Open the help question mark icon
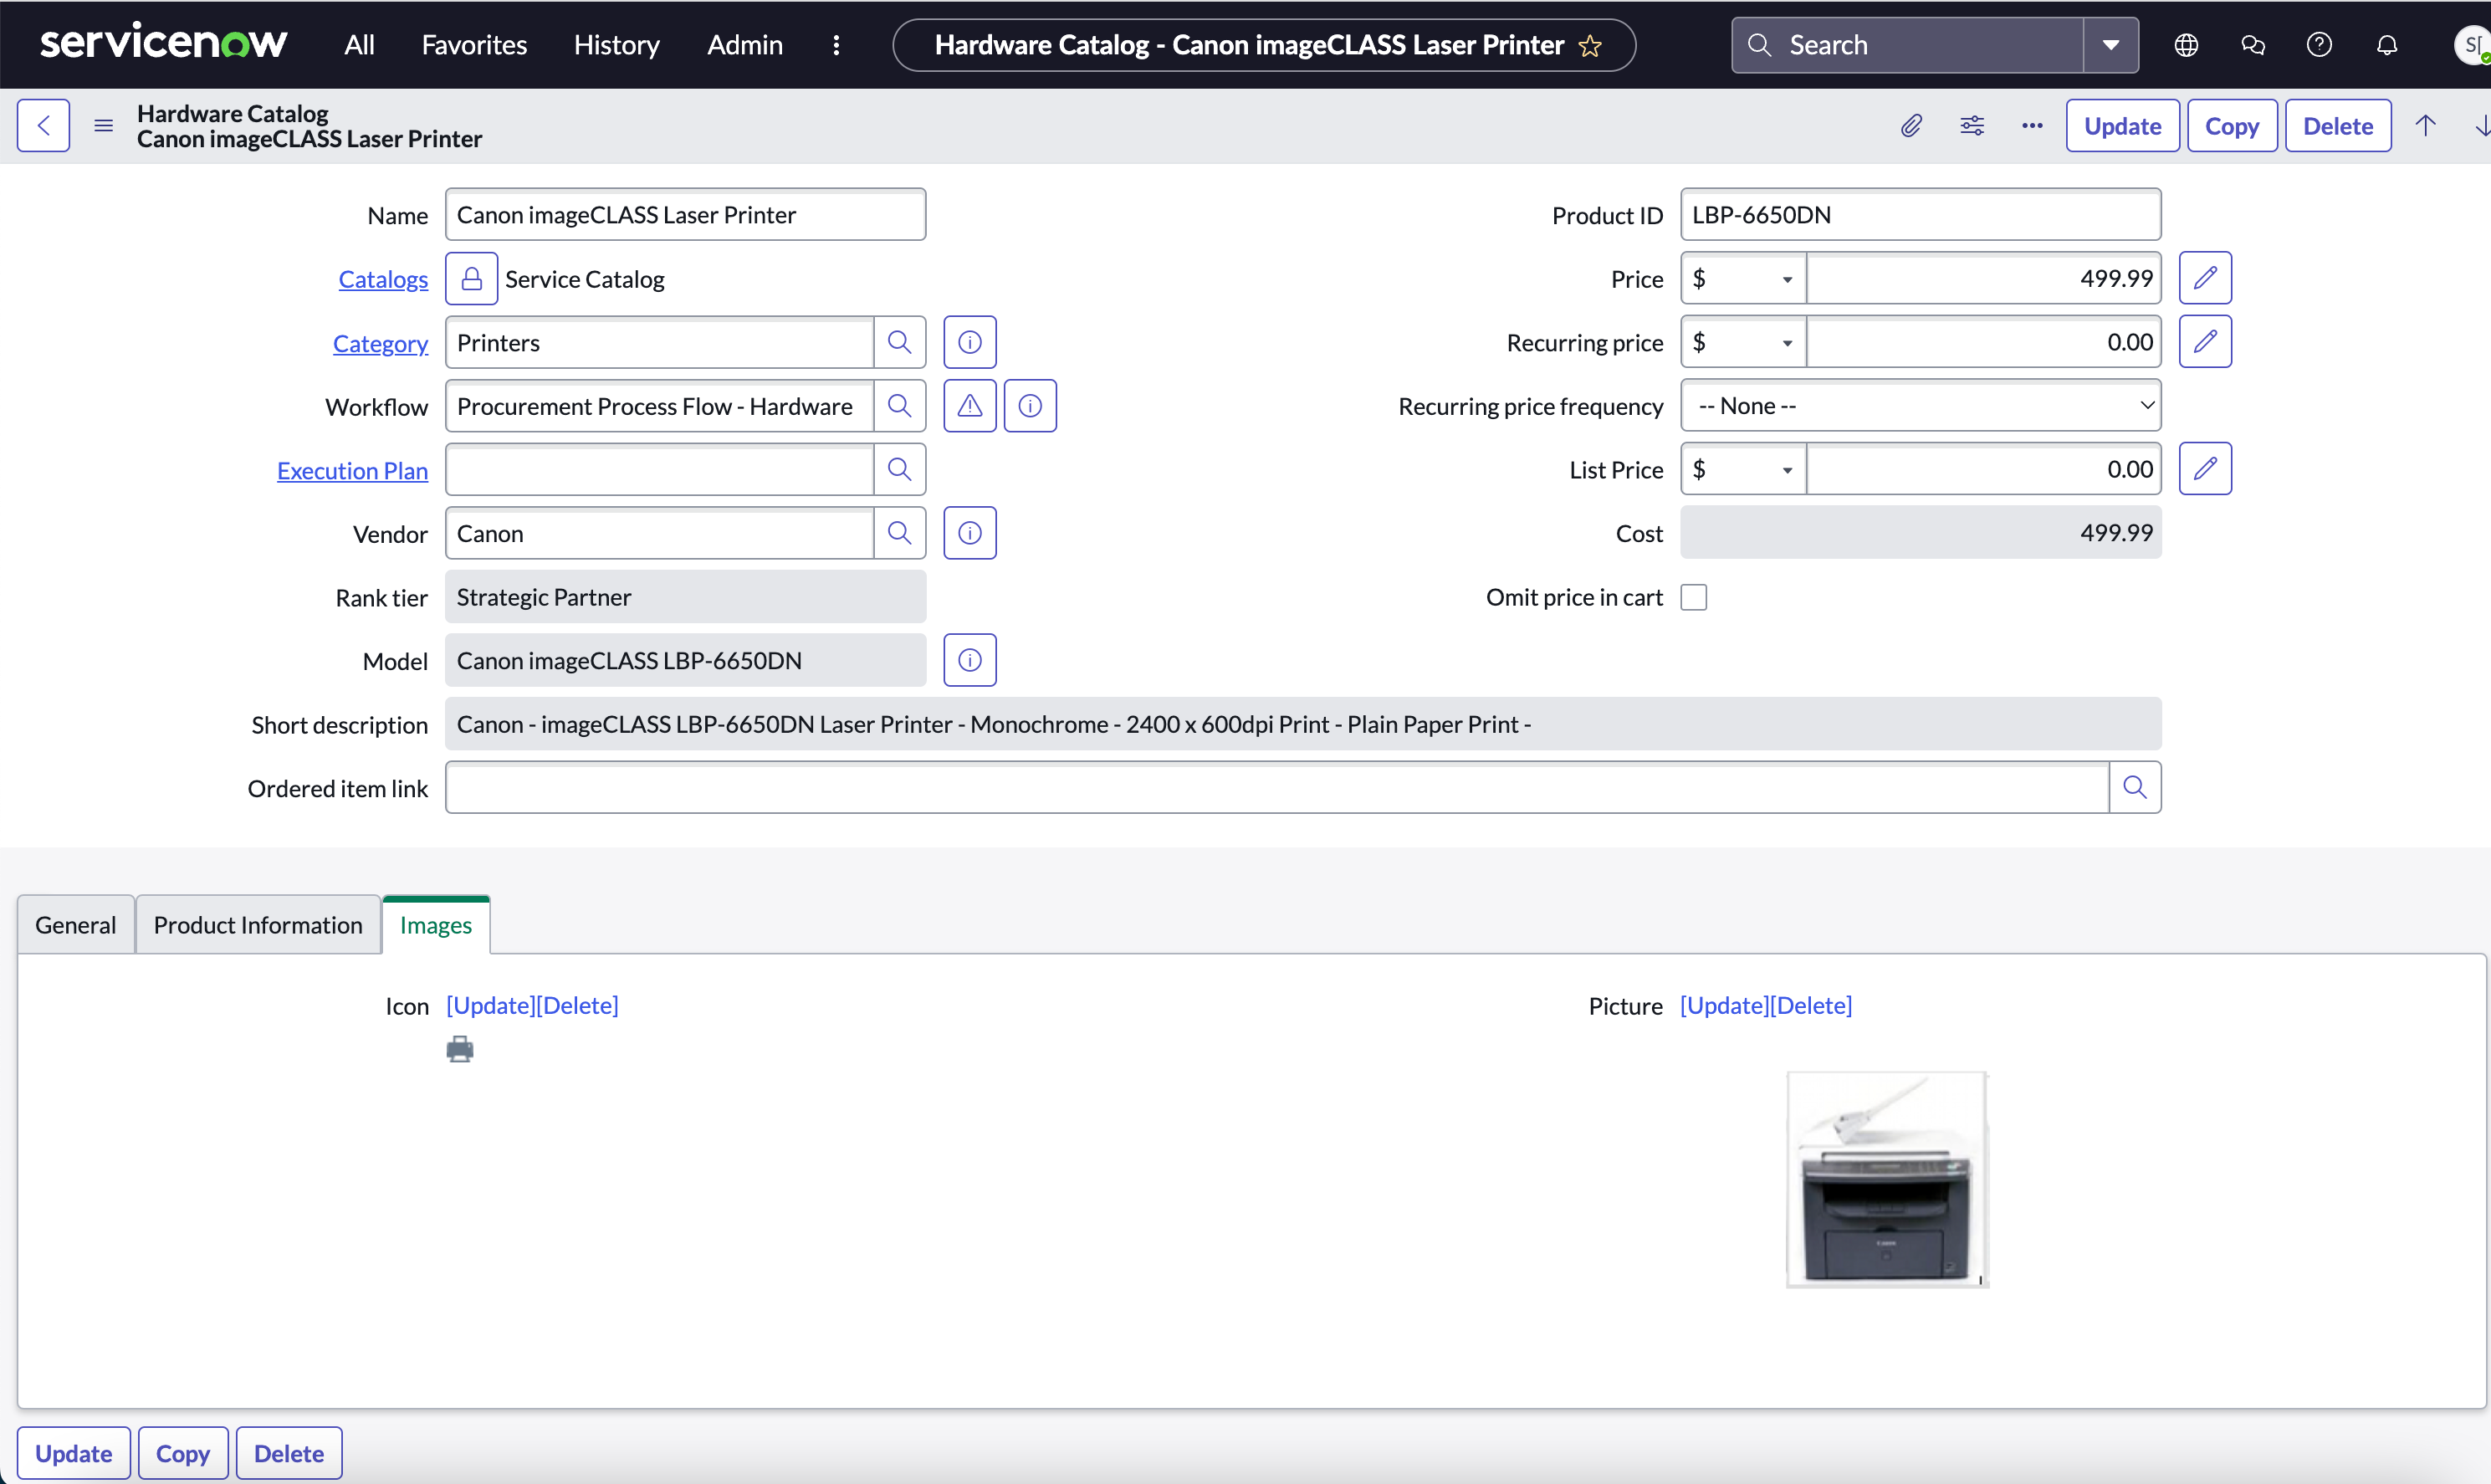 (x=2319, y=45)
